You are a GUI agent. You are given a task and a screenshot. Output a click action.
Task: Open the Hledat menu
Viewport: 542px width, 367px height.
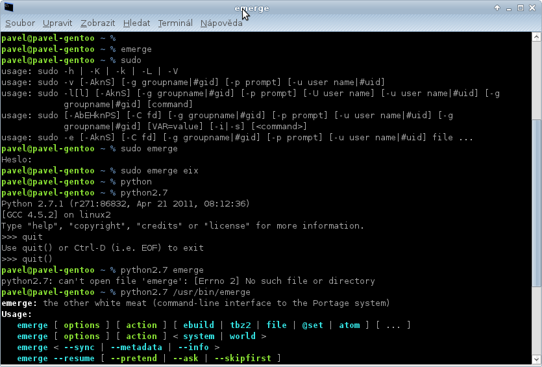pos(136,23)
